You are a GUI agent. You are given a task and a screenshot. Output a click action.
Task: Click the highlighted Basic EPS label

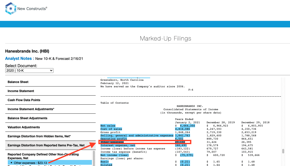104,162
